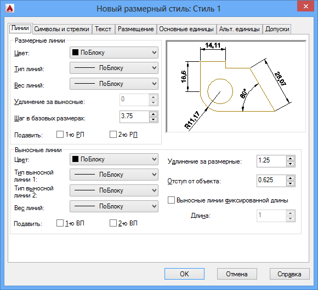Viewport: 318px width, 290px height.
Task: Open the Символы и стрелки tab
Action: (x=61, y=29)
